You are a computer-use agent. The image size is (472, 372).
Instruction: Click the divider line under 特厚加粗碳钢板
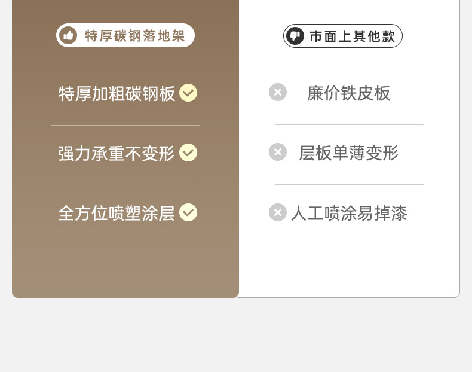[x=125, y=126]
